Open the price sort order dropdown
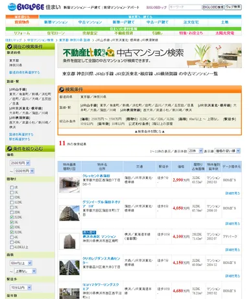The image size is (249, 299). (228, 150)
